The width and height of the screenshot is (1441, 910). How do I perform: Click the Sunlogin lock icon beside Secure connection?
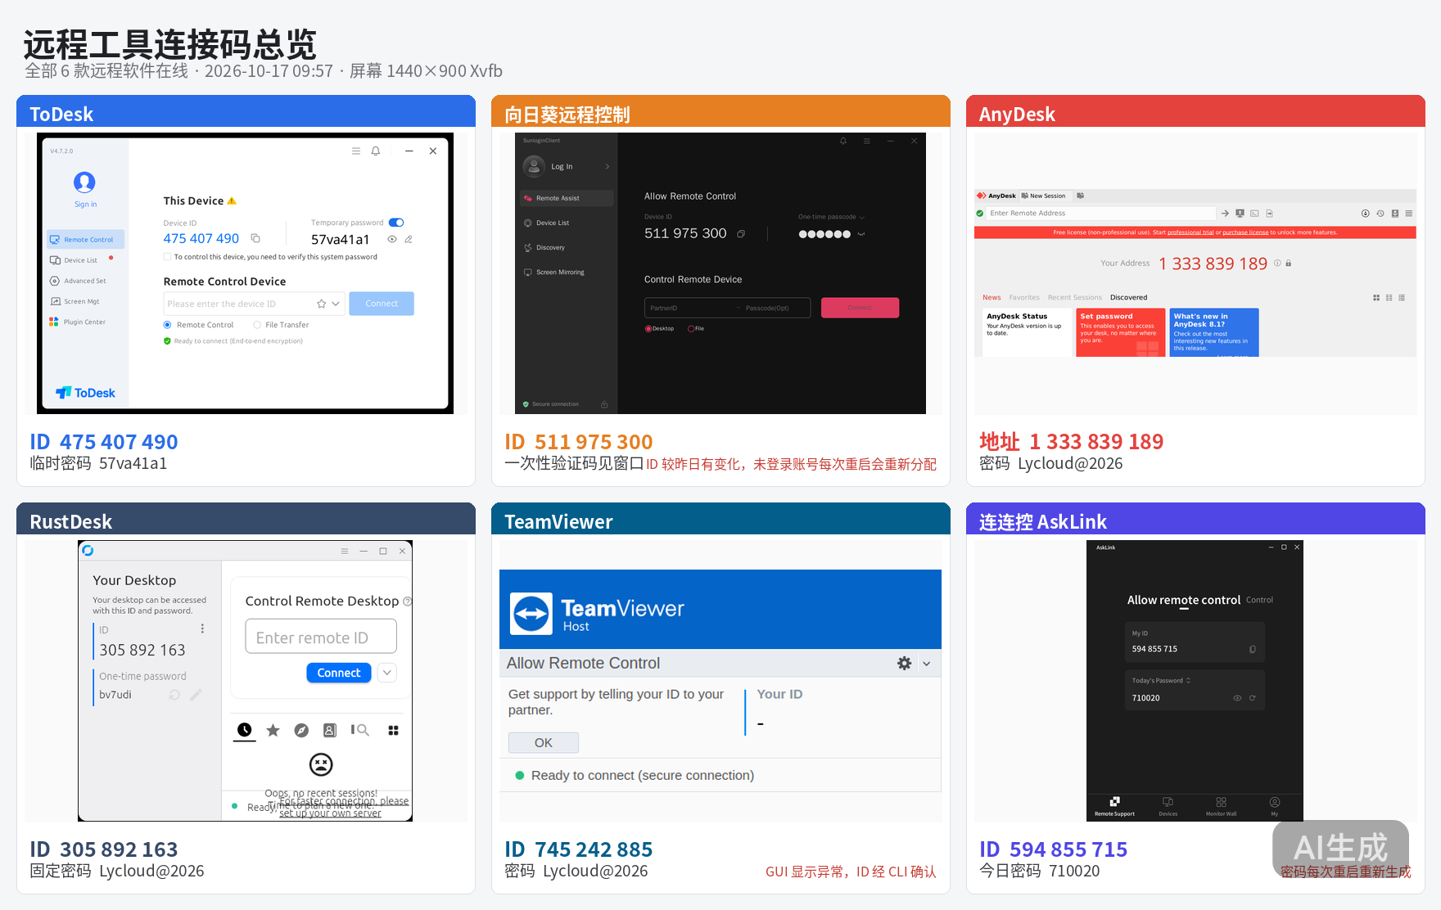(x=604, y=404)
